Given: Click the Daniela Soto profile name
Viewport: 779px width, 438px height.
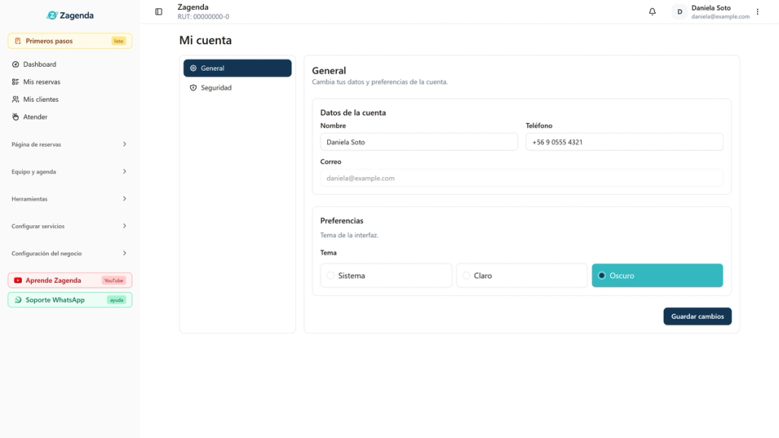Looking at the screenshot, I should click(x=711, y=8).
